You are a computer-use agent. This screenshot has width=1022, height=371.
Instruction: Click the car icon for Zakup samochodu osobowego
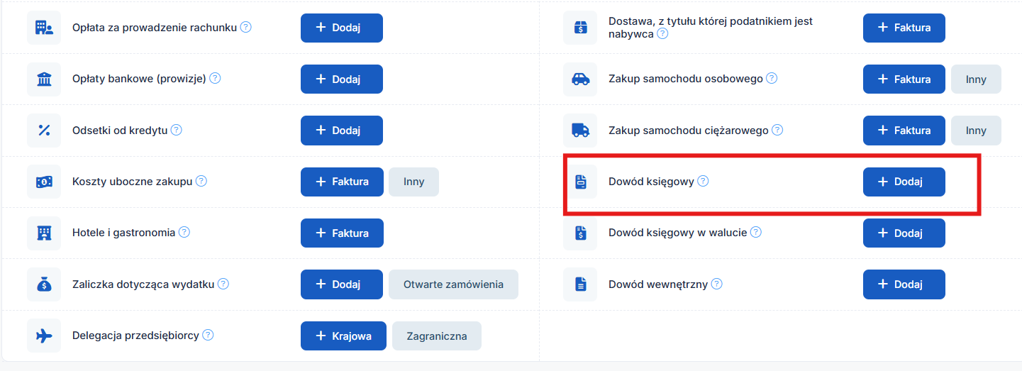(x=580, y=79)
